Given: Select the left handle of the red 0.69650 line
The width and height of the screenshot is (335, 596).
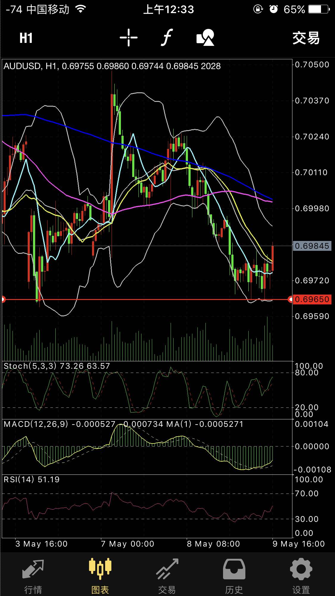Looking at the screenshot, I should 3,299.
